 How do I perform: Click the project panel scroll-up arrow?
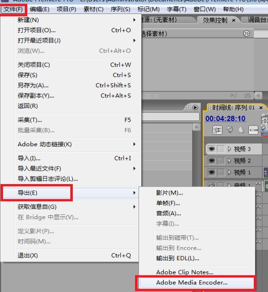click(196, 127)
